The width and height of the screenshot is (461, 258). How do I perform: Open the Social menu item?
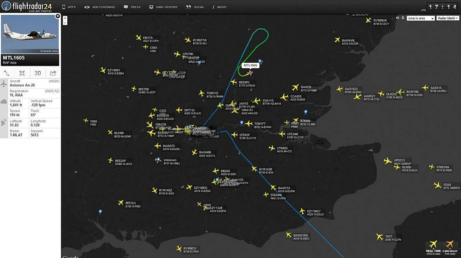(x=195, y=7)
